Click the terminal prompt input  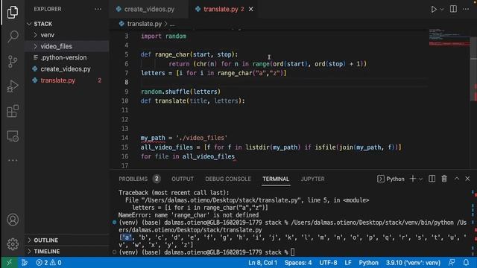(x=293, y=252)
